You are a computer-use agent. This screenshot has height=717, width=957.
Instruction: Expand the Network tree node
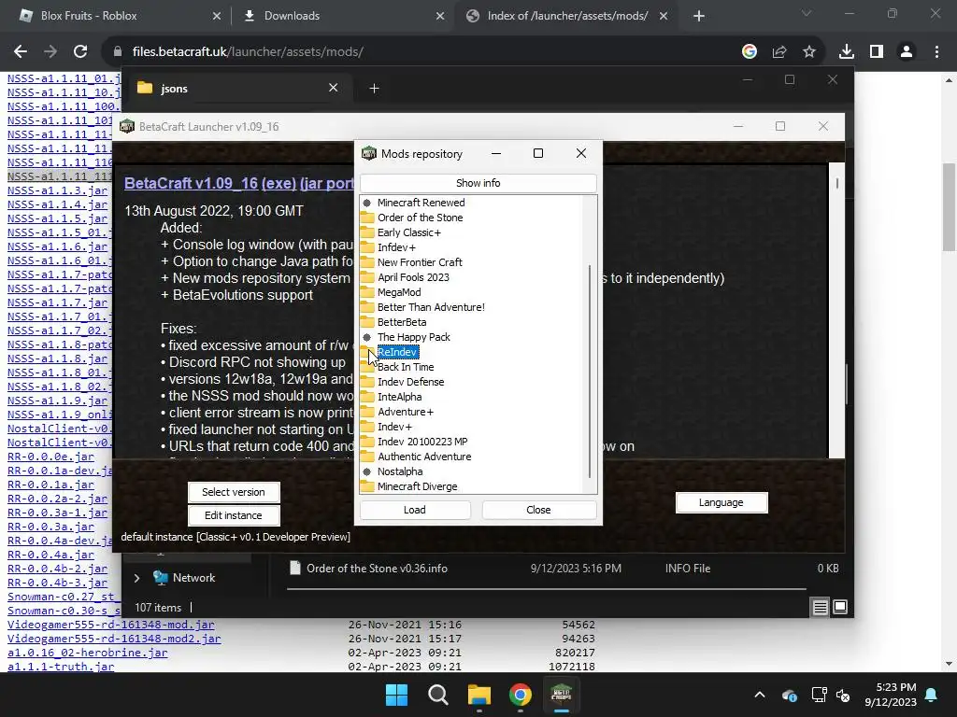pyautogui.click(x=136, y=578)
